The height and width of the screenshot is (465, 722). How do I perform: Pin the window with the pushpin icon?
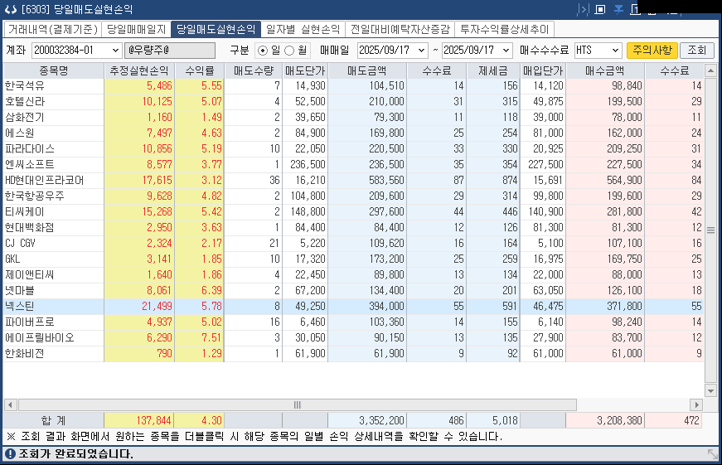618,9
